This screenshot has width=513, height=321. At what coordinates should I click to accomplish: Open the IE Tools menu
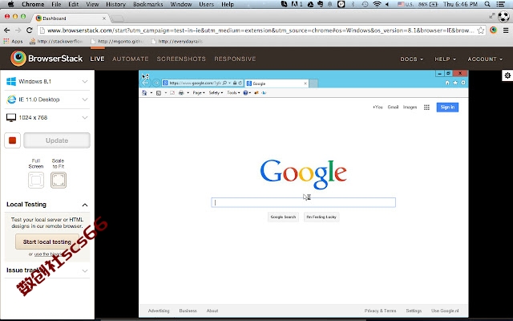(x=233, y=93)
